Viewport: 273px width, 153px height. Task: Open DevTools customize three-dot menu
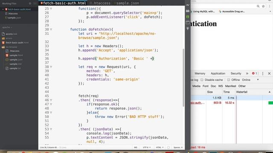[x=263, y=74]
